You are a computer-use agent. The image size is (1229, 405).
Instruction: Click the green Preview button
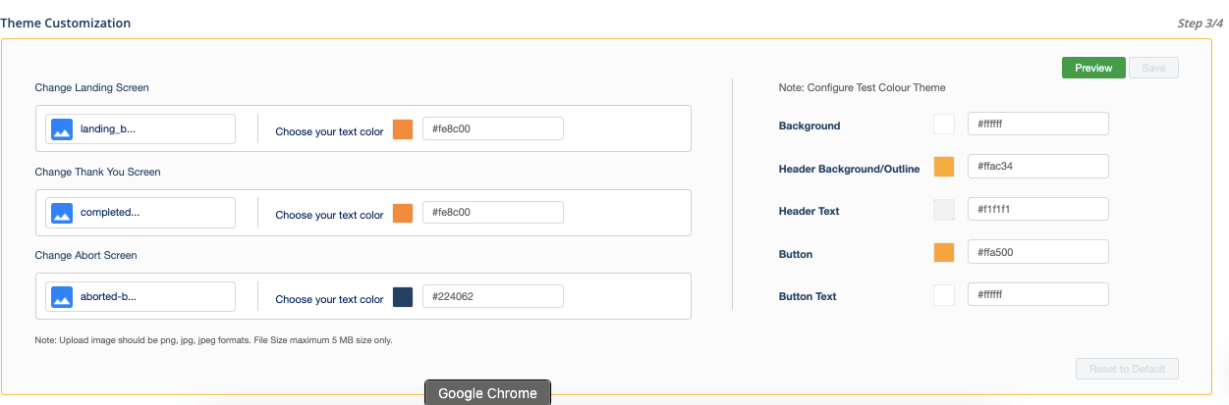pyautogui.click(x=1093, y=68)
